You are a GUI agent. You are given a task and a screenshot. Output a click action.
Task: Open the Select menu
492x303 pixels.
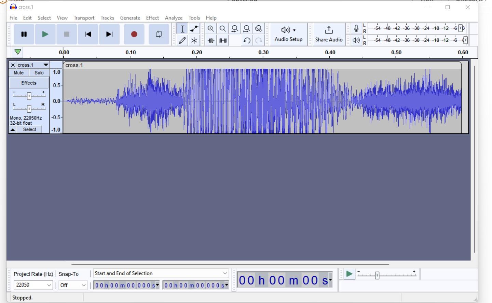44,18
